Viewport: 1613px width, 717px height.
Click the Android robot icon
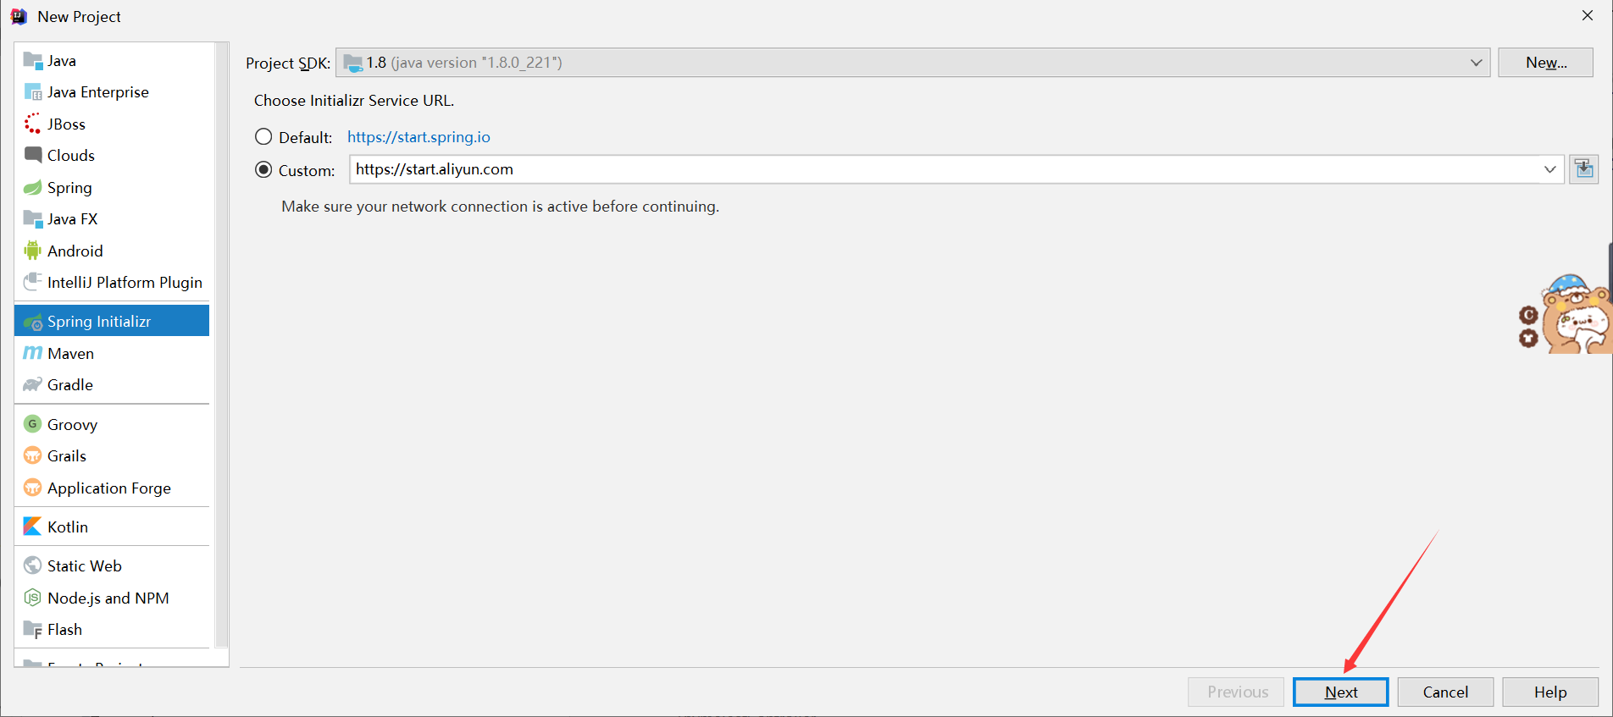(x=33, y=251)
